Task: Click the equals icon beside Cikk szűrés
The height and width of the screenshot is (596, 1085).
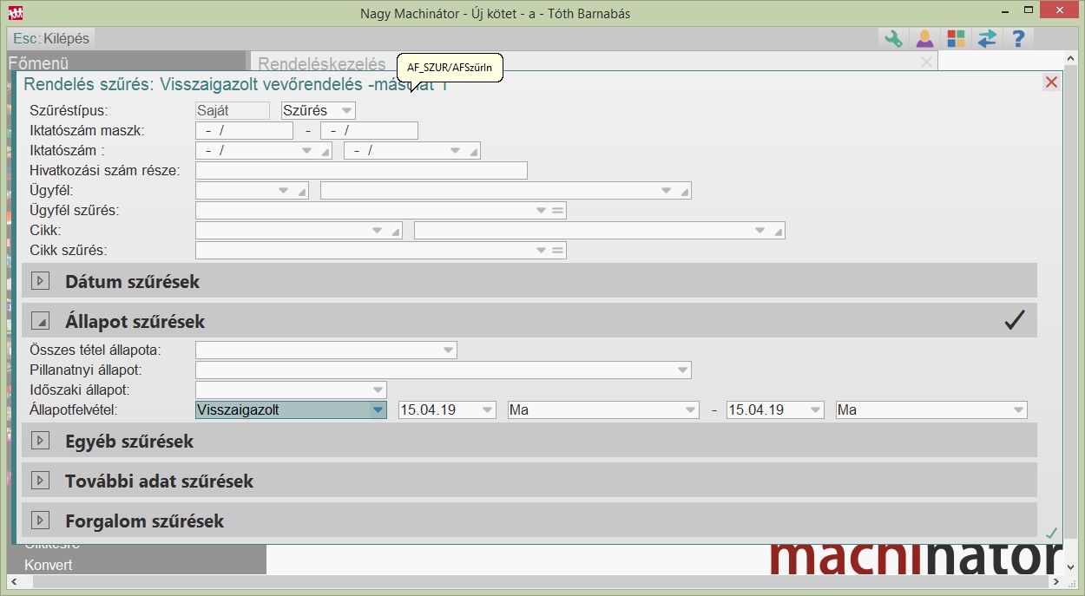Action: pyautogui.click(x=558, y=251)
